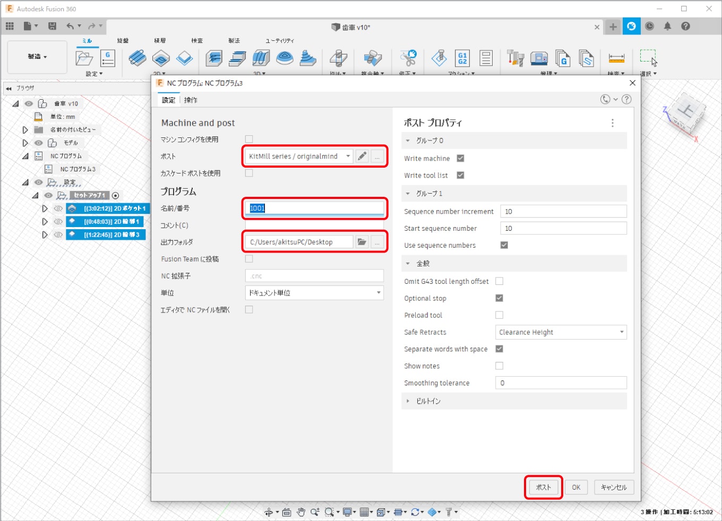This screenshot has width=722, height=521.
Task: Expand the ビルトイン section
Action: tap(408, 401)
